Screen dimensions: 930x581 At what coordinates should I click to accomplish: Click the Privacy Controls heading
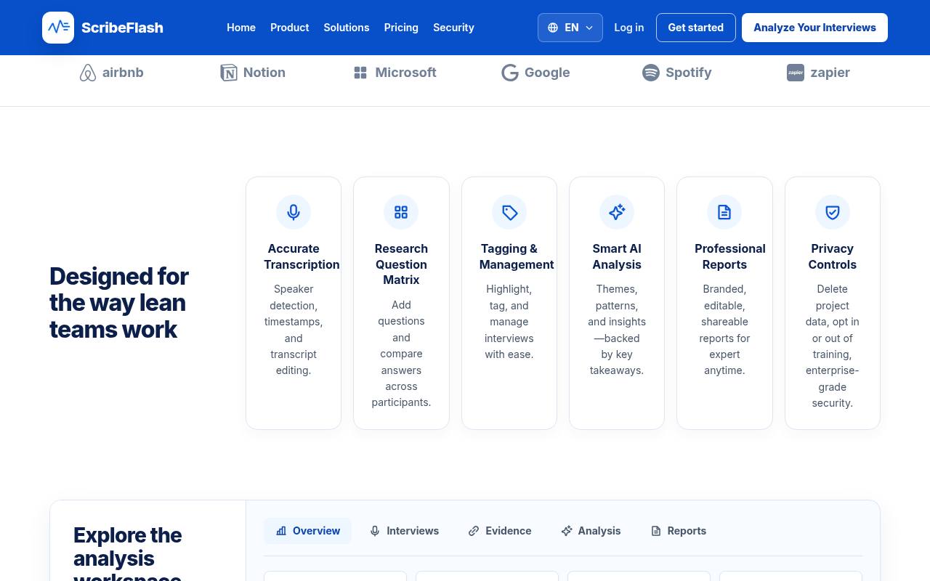(x=833, y=256)
